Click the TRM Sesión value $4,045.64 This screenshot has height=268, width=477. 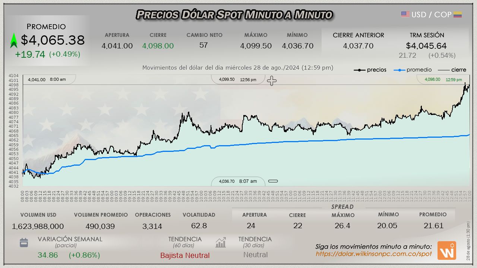[x=426, y=46]
